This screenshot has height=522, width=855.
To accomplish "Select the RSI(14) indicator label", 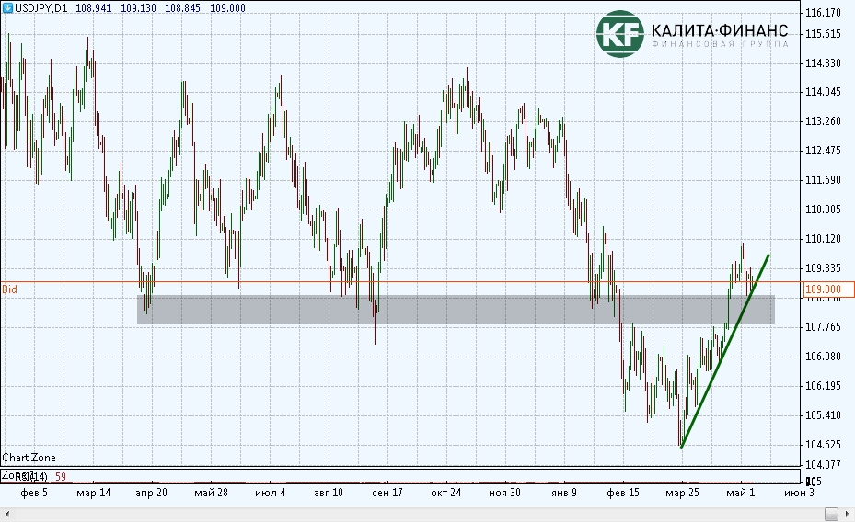I will pos(29,476).
